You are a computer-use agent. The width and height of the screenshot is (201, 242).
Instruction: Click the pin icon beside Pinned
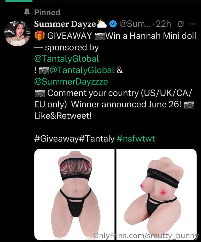pyautogui.click(x=27, y=12)
